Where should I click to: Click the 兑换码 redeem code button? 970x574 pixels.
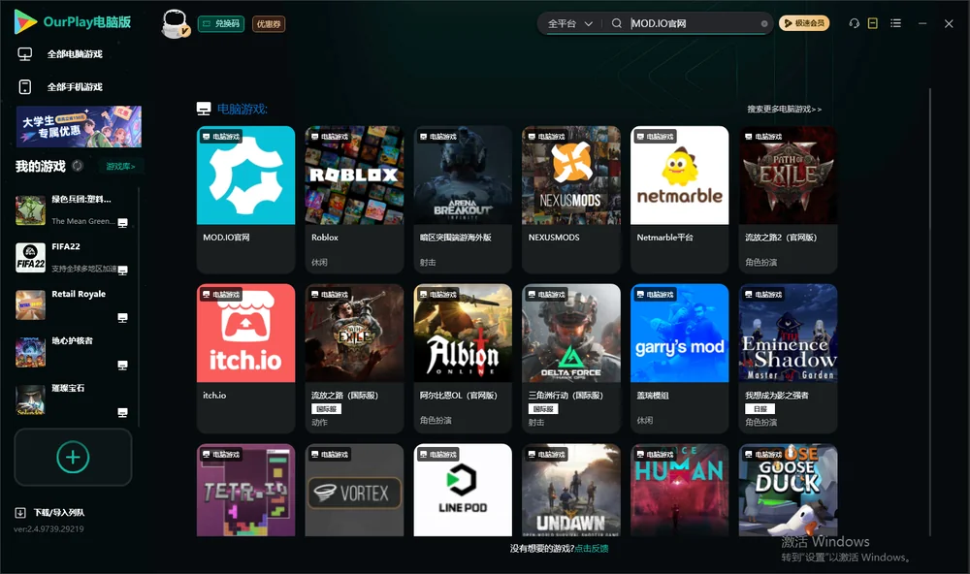pyautogui.click(x=221, y=24)
